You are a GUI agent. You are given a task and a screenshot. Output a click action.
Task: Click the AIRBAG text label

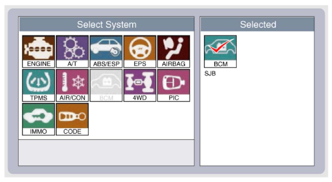click(x=174, y=64)
